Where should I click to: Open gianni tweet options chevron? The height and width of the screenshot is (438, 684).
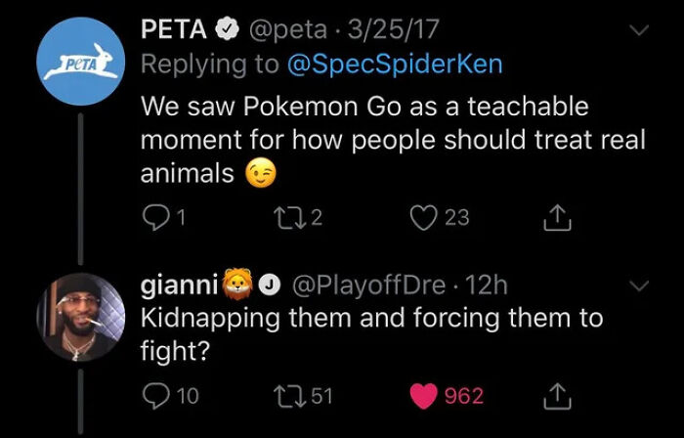click(639, 287)
